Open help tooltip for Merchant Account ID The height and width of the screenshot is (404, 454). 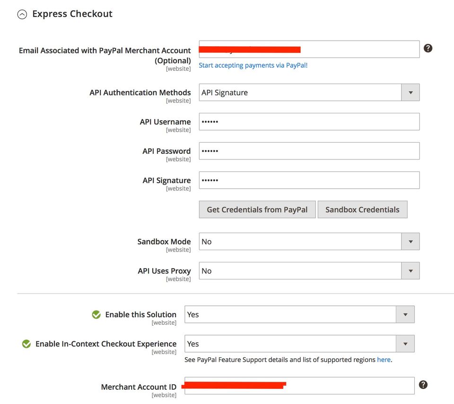(423, 385)
